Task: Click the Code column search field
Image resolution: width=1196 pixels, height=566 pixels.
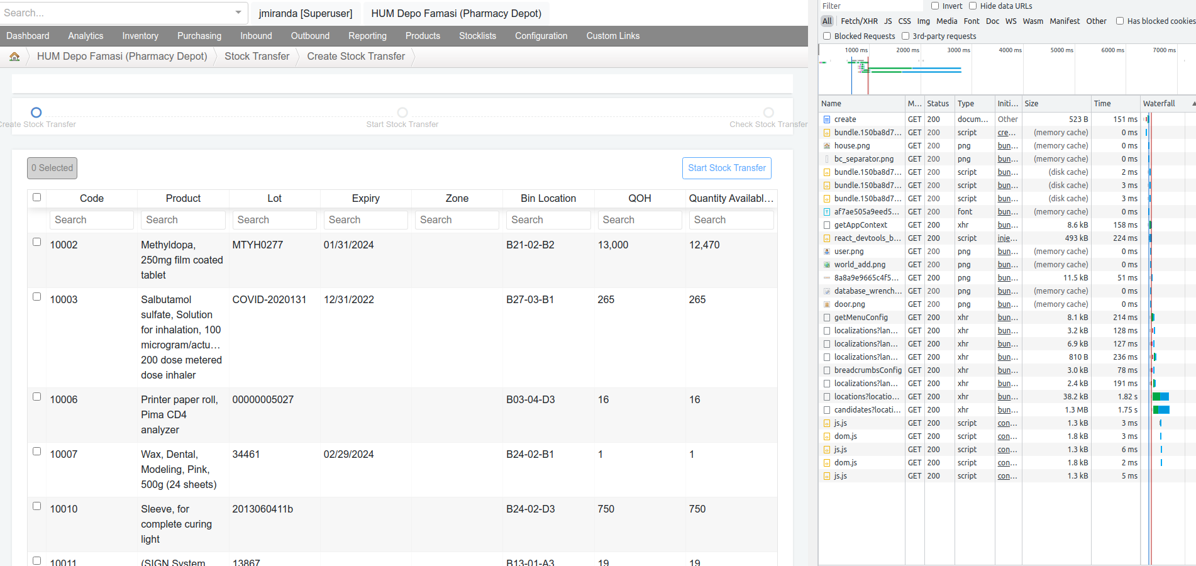Action: pos(92,219)
